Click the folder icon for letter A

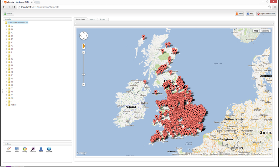click(x=9, y=26)
